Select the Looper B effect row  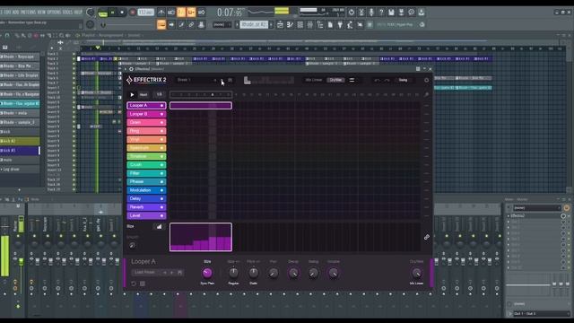click(x=146, y=114)
